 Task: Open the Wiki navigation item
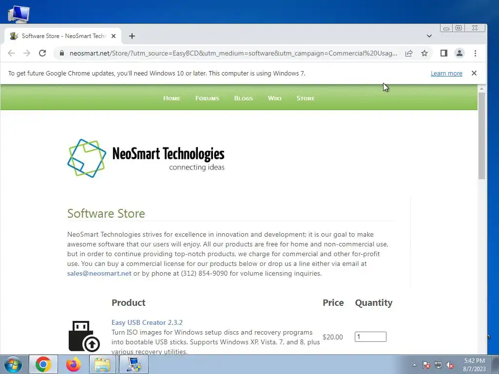(x=275, y=98)
